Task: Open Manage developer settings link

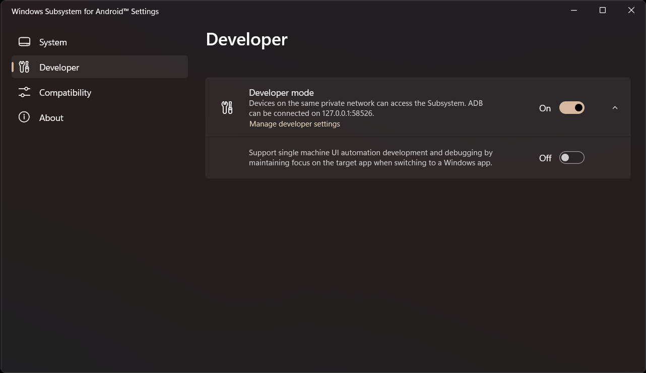Action: 295,124
